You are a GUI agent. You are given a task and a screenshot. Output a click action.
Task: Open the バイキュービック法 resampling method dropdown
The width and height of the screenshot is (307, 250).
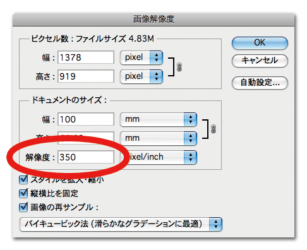pos(121,224)
